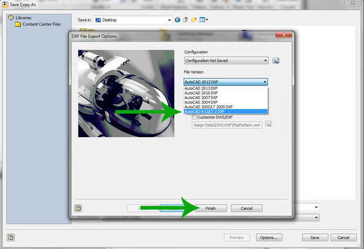The height and width of the screenshot is (249, 364).
Task: Open the View menu icon
Action: pos(204,20)
